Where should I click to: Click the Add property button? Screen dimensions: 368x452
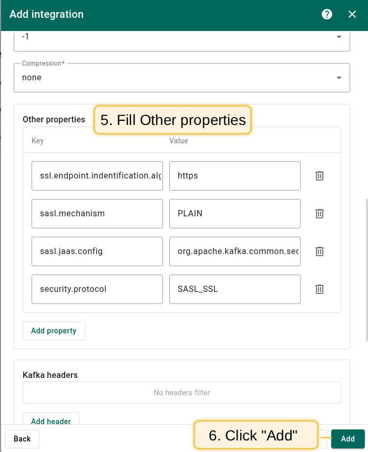(54, 331)
